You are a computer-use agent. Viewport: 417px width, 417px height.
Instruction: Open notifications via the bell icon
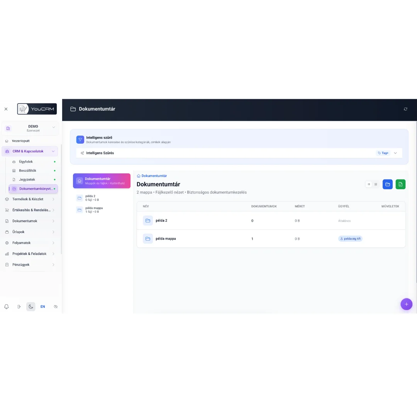click(6, 306)
